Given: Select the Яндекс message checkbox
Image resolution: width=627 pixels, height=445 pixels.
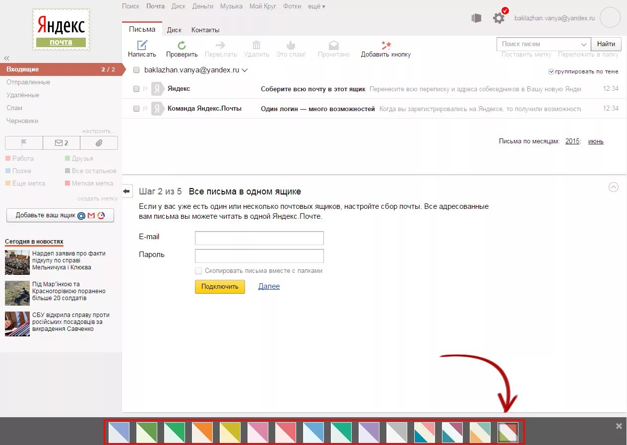Looking at the screenshot, I should [136, 89].
